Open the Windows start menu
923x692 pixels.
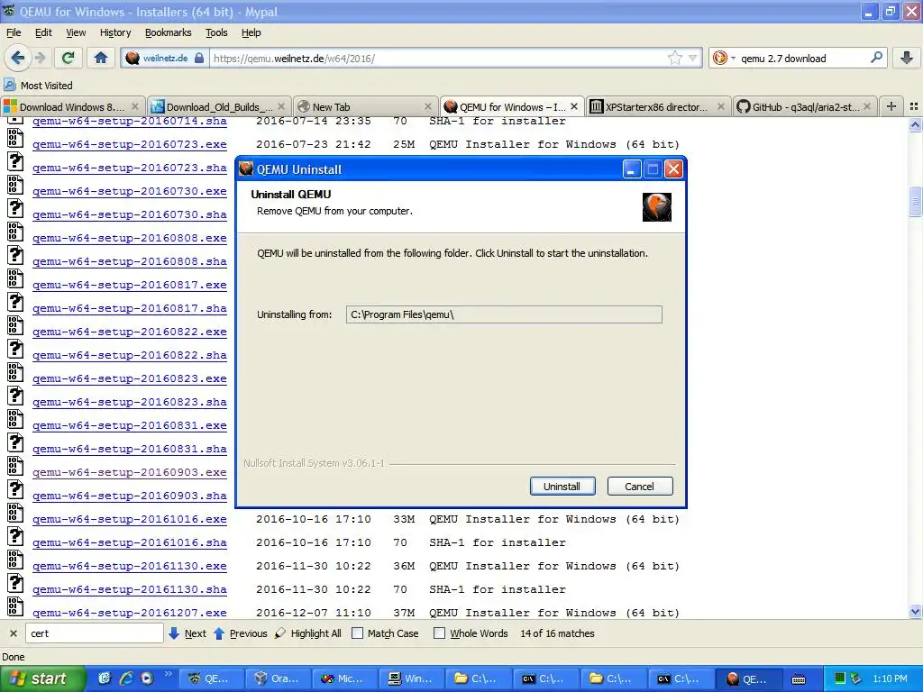point(43,678)
